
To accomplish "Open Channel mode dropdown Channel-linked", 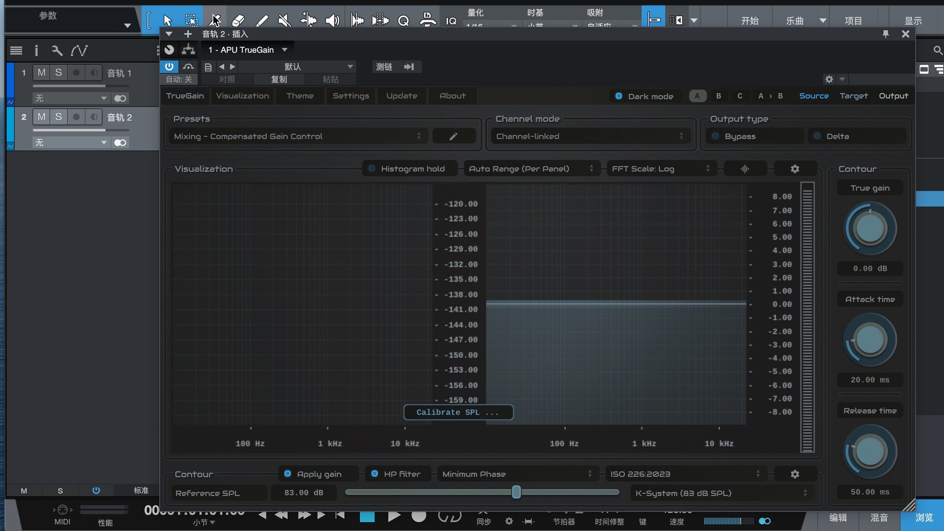I will (590, 136).
